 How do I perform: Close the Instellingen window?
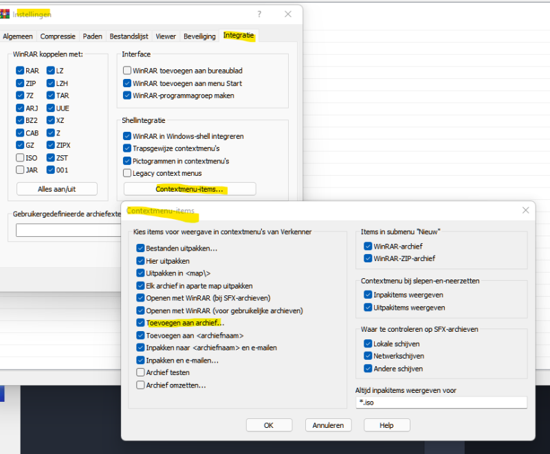(288, 14)
